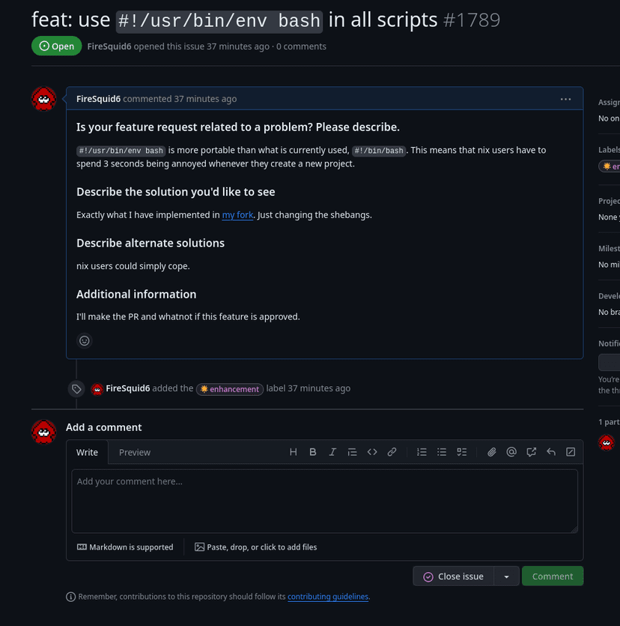Open the emoji reaction picker
Image resolution: width=620 pixels, height=626 pixels.
click(84, 340)
